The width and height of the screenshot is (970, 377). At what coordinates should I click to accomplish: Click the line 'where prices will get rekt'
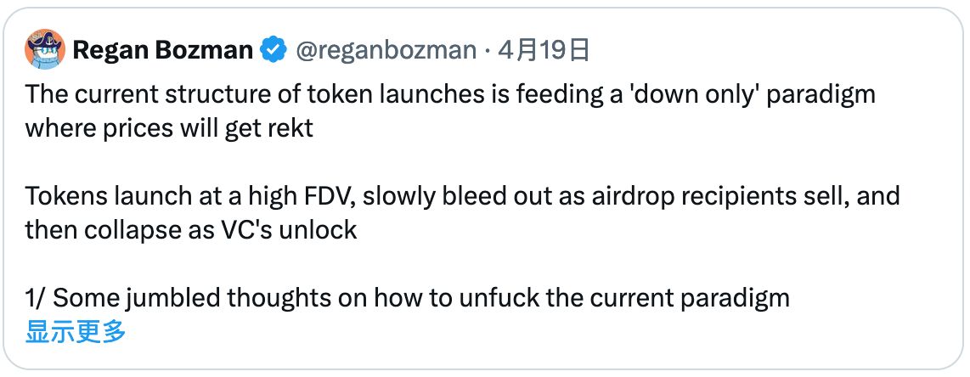click(169, 128)
